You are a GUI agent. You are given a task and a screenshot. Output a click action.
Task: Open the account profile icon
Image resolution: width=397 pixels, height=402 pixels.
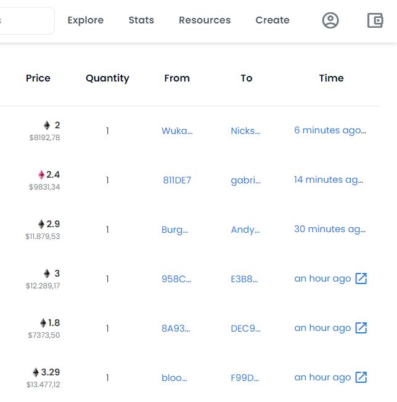pos(330,20)
